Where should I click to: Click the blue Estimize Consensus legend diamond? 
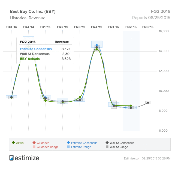68,143
